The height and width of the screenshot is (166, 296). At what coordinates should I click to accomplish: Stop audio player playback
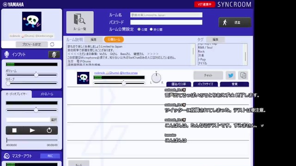point(14,130)
